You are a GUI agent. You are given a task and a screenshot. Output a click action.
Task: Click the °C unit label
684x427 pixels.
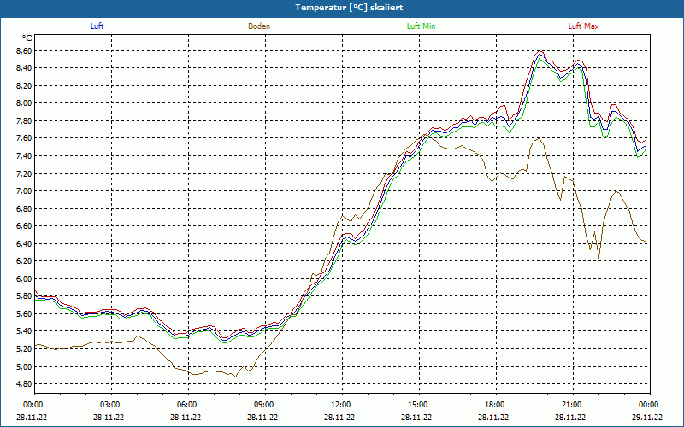click(27, 38)
